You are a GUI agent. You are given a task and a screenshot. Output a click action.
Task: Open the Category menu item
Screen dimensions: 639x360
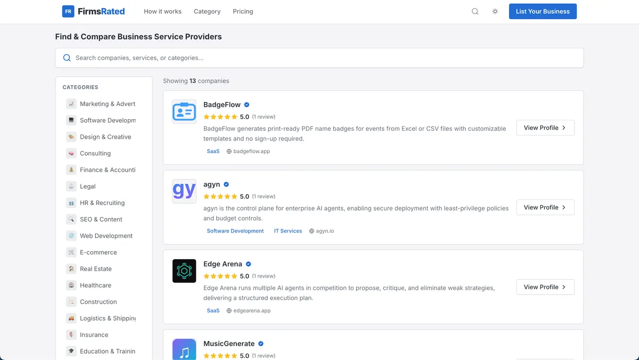(207, 11)
